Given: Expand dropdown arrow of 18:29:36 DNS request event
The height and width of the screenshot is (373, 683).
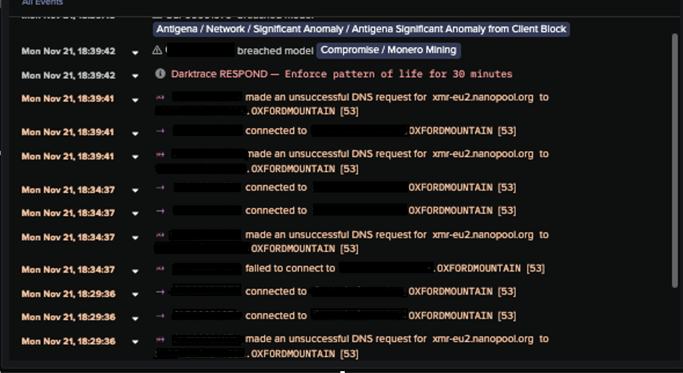Looking at the screenshot, I should [x=135, y=342].
